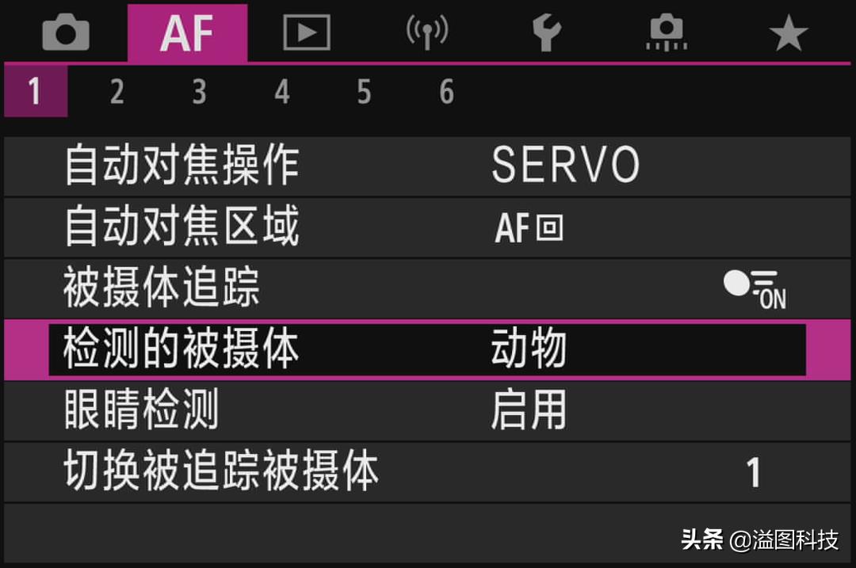
Task: Go to AF page 4
Action: pyautogui.click(x=281, y=93)
